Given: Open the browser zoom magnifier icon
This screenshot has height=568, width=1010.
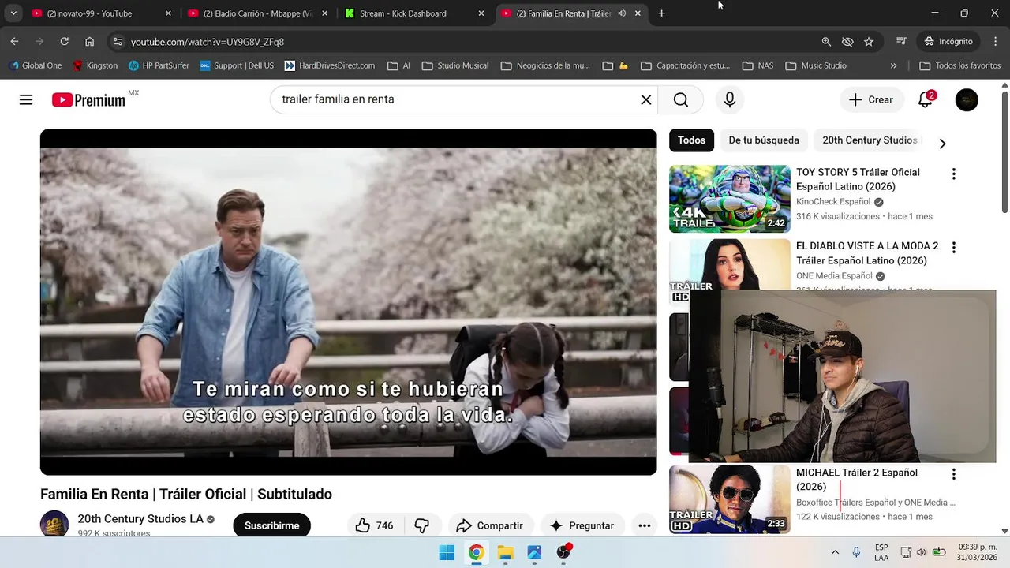Looking at the screenshot, I should click(x=826, y=41).
